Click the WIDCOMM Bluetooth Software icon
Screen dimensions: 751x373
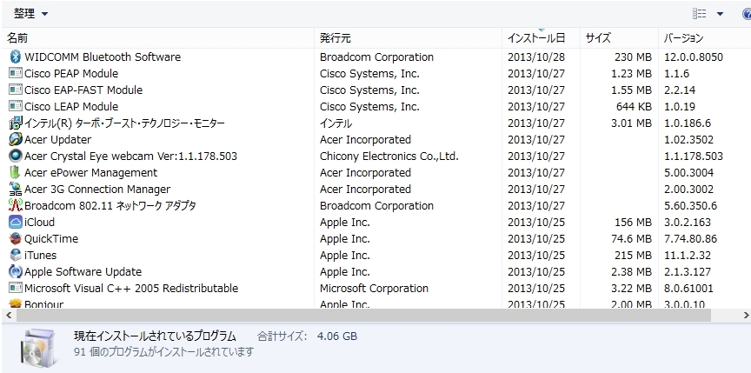tap(16, 57)
